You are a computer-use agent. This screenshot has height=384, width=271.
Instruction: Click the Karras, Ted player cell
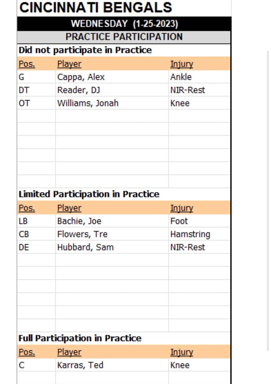tap(80, 365)
